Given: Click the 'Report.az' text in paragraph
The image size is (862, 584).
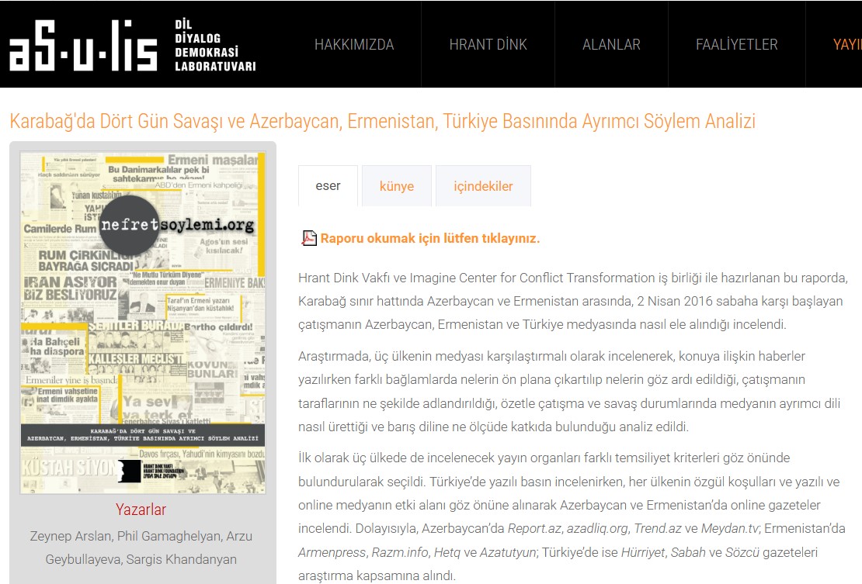Looking at the screenshot, I should pos(534,529).
